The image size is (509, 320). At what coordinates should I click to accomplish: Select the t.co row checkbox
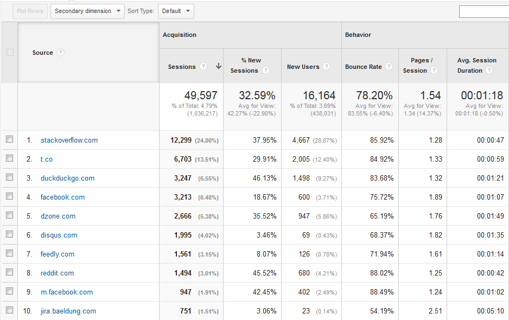(10, 158)
